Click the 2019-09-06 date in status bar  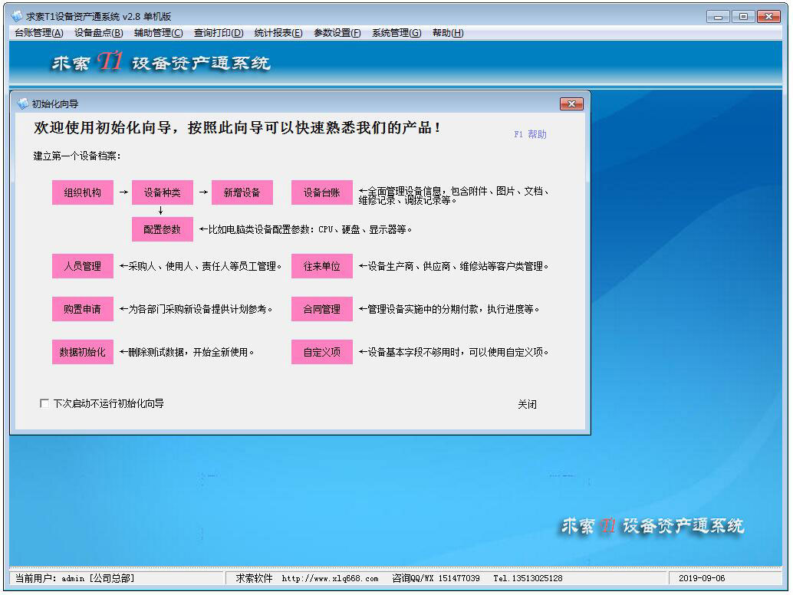click(702, 578)
